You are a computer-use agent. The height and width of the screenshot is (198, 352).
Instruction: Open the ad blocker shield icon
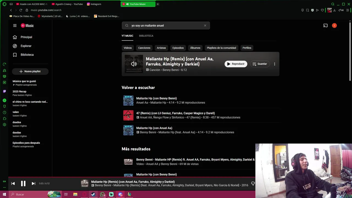(312, 10)
